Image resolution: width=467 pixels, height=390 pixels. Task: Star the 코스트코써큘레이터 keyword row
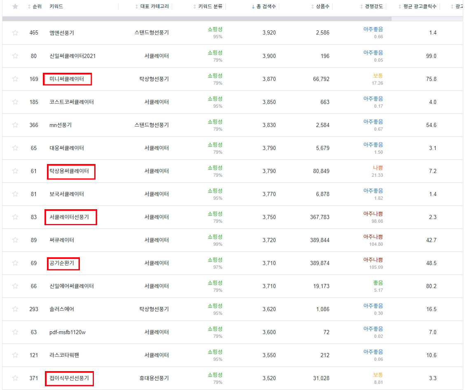click(x=15, y=102)
